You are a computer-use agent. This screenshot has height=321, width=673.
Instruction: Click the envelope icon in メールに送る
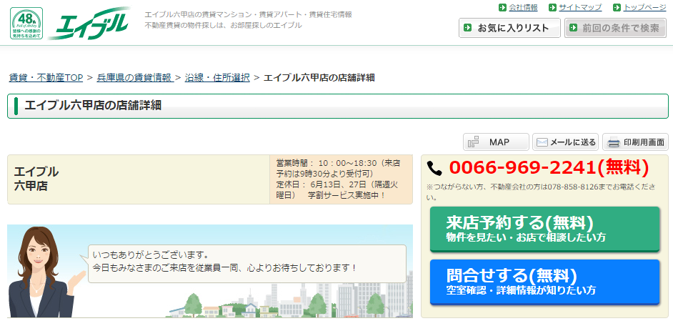click(542, 142)
